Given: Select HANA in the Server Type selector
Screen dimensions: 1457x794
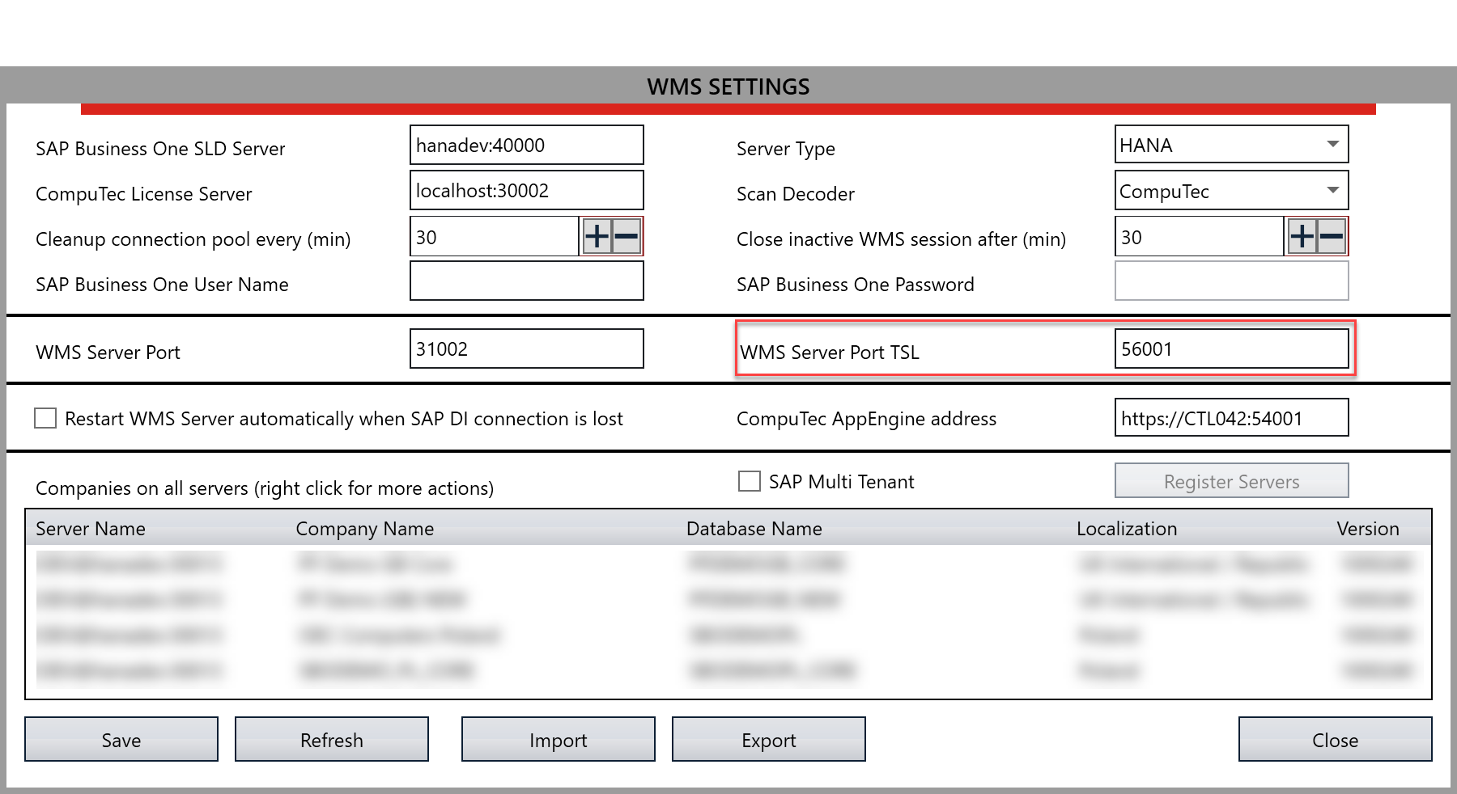Looking at the screenshot, I should pyautogui.click(x=1230, y=145).
